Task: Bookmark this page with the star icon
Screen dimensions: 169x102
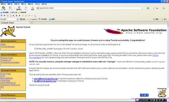Action: (x=142, y=8)
